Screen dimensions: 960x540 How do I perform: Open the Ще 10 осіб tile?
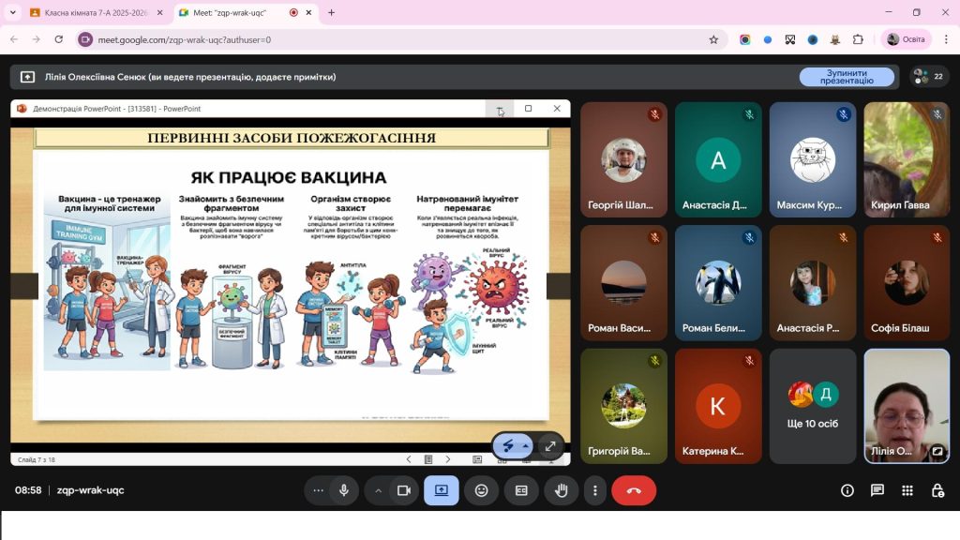[813, 406]
